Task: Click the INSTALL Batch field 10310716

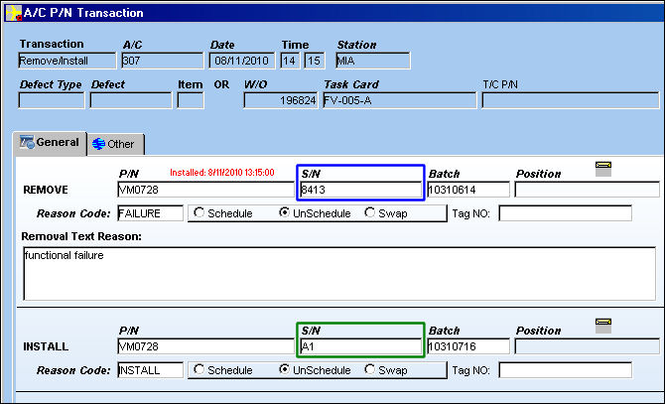Action: [x=468, y=346]
